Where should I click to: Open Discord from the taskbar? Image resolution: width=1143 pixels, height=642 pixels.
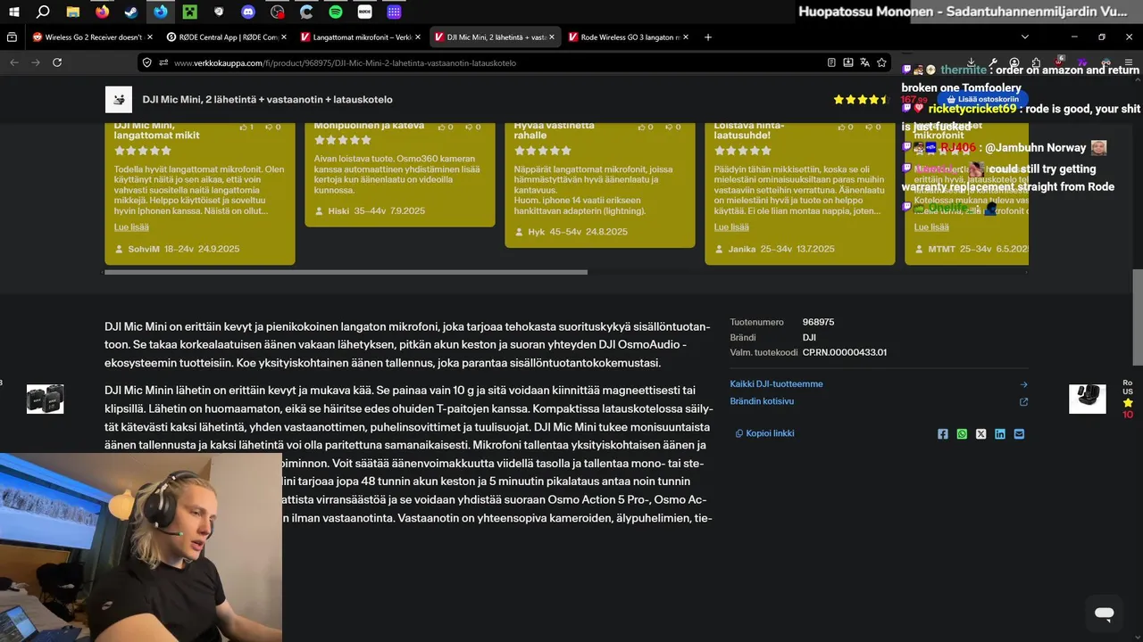248,12
